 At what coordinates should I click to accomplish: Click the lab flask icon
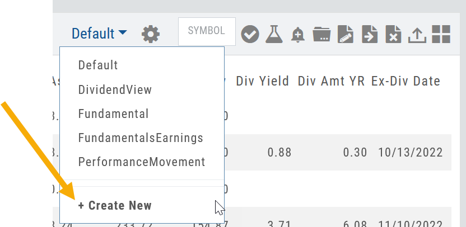(x=274, y=34)
